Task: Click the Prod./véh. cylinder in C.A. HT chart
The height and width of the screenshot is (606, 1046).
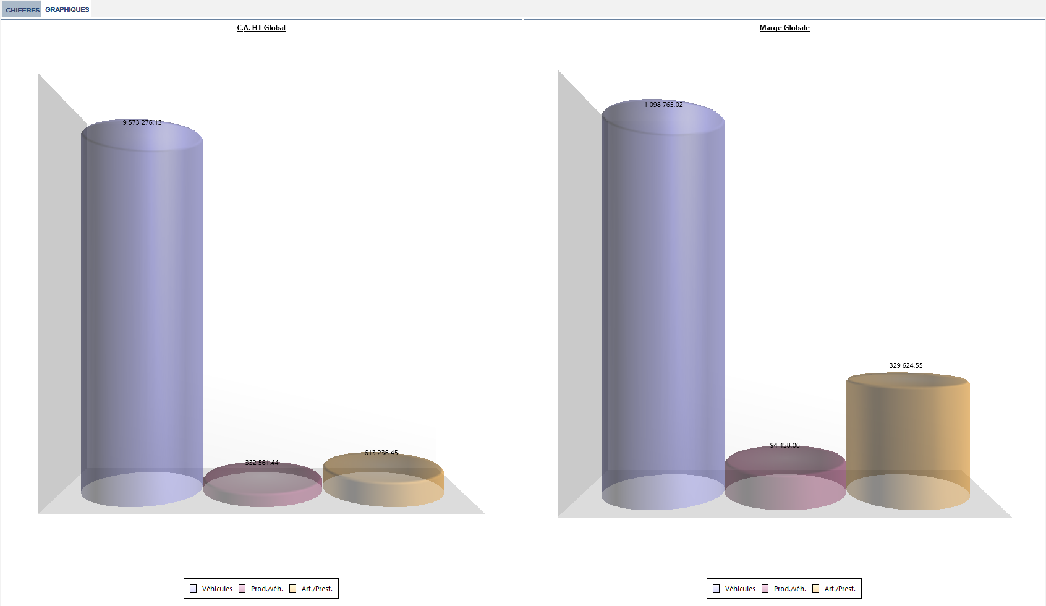Action: pos(263,484)
